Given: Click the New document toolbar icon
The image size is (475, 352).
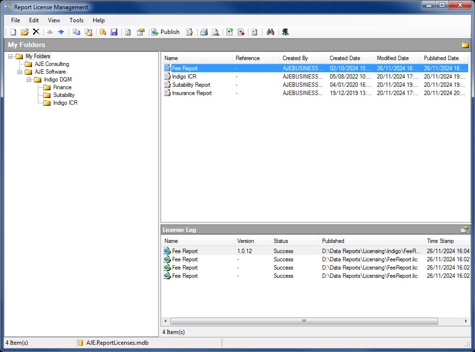Looking at the screenshot, I should pyautogui.click(x=14, y=32).
